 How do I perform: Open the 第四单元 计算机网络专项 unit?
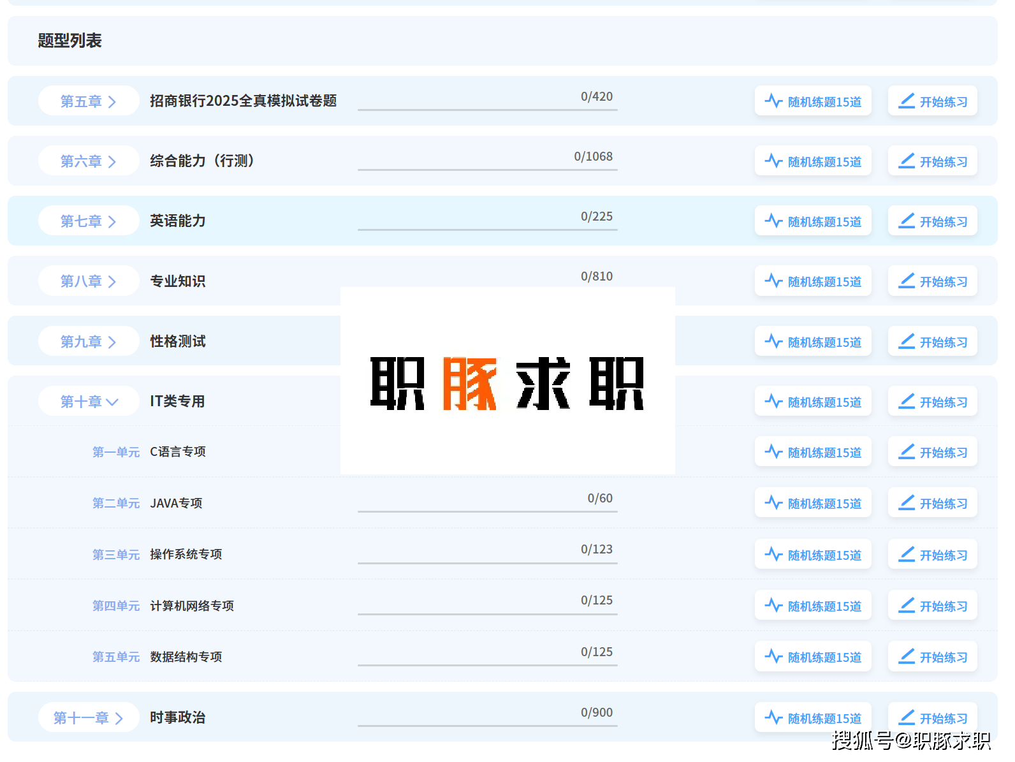(x=163, y=606)
